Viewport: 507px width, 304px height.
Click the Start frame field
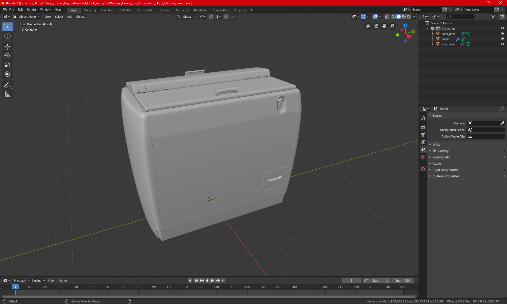(x=380, y=281)
